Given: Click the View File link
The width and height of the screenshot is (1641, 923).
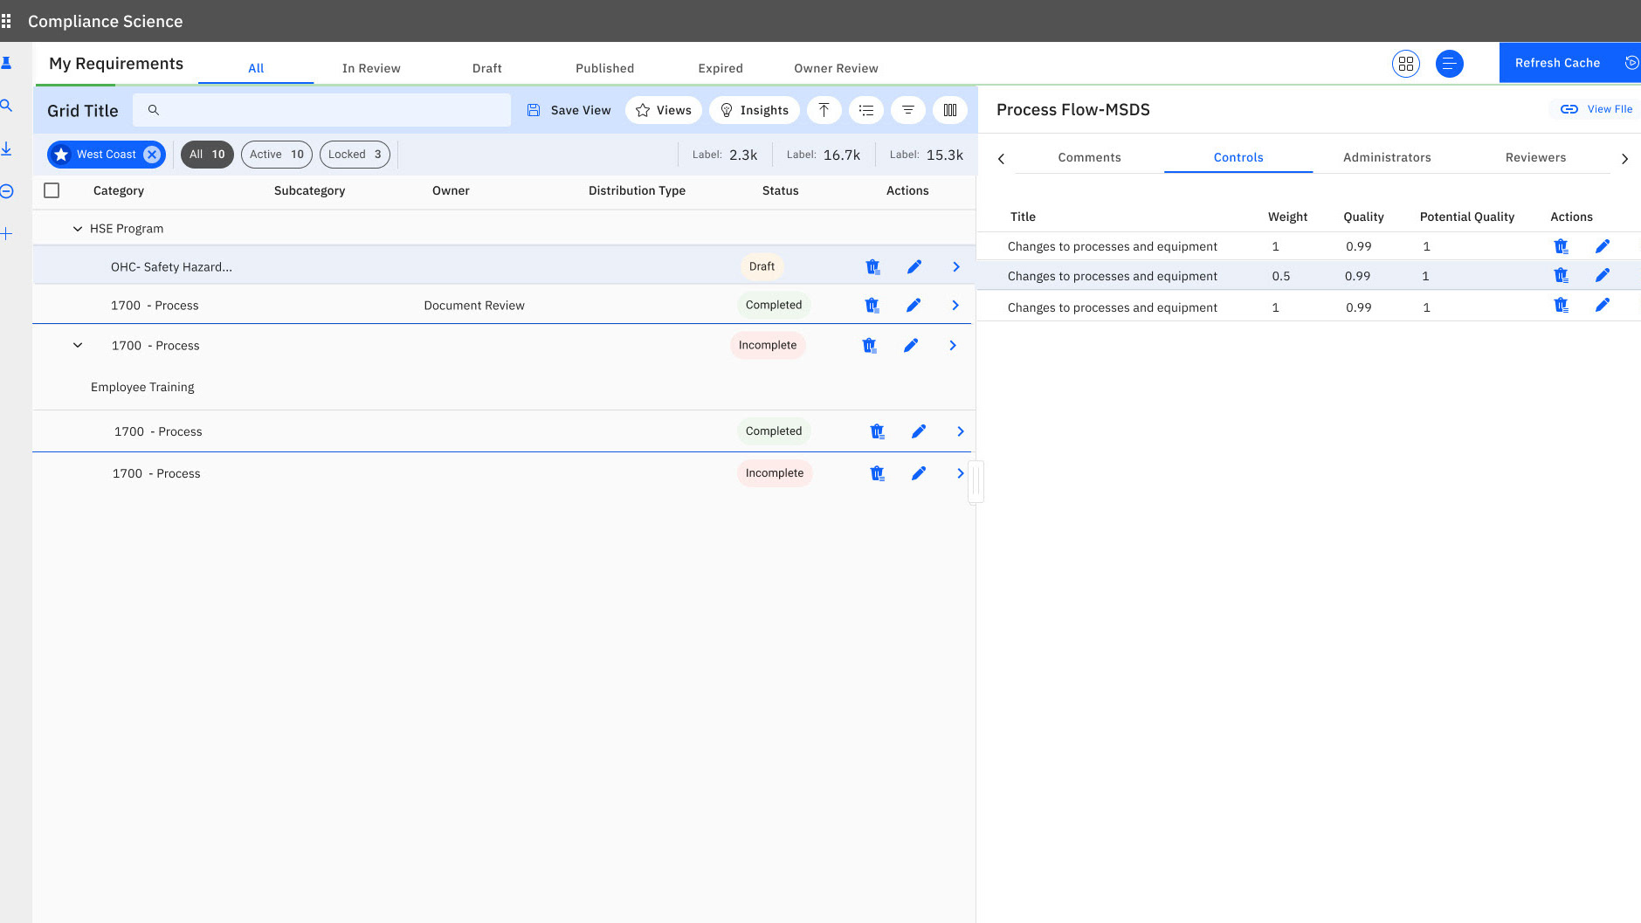Looking at the screenshot, I should (x=1596, y=109).
